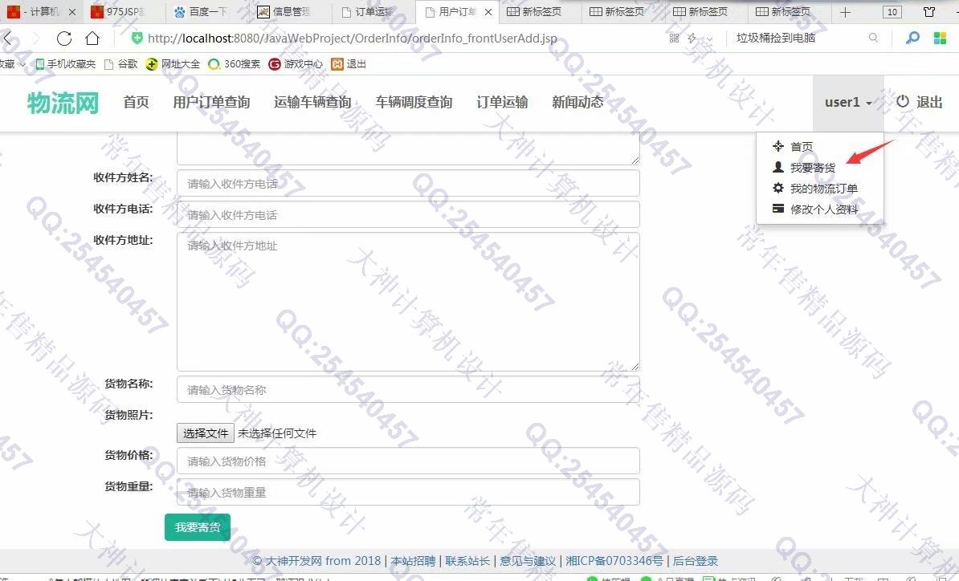
Task: Open new tab with plus icon
Action: pyautogui.click(x=845, y=12)
